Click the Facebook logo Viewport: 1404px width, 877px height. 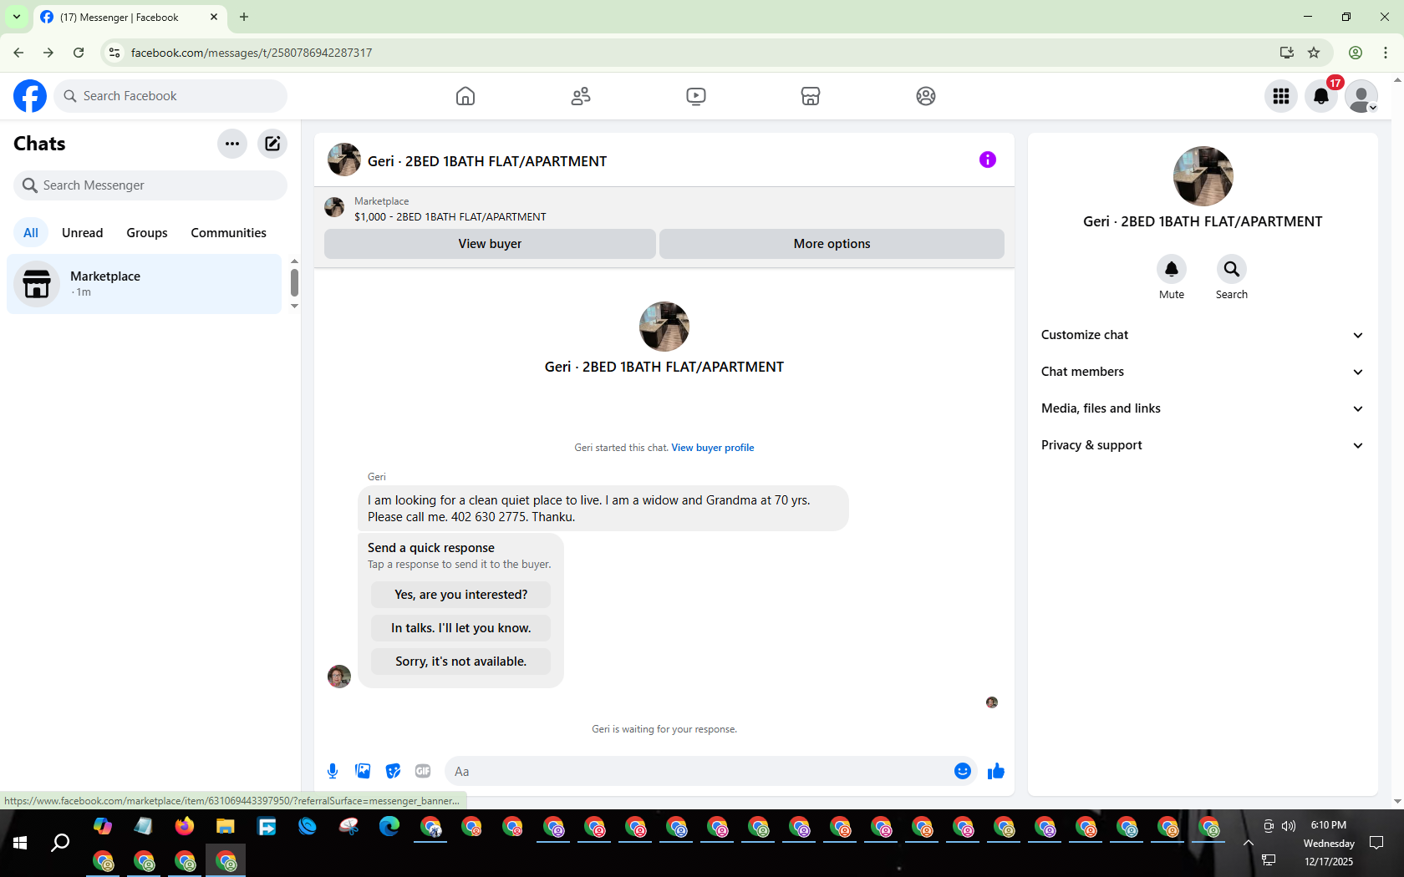[x=30, y=96]
